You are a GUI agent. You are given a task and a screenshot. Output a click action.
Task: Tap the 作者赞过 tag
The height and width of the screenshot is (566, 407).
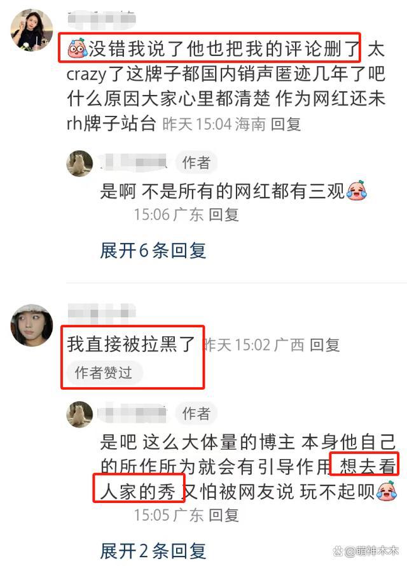[x=104, y=372]
